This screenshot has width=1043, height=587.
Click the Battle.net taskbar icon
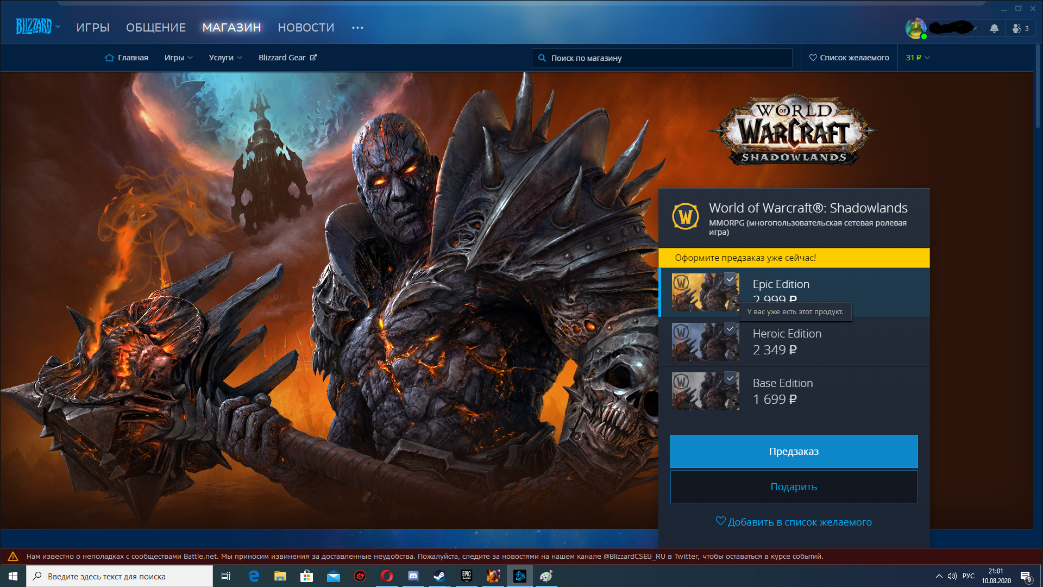520,576
